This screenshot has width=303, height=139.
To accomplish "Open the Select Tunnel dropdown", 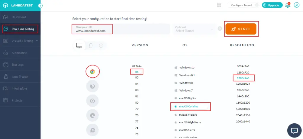I will coord(194,29).
